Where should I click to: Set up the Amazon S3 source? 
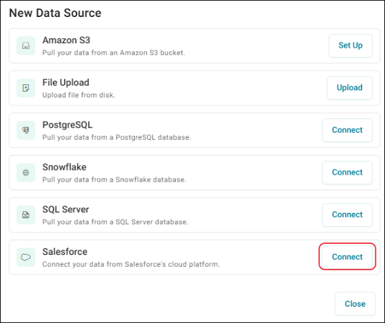pos(350,45)
